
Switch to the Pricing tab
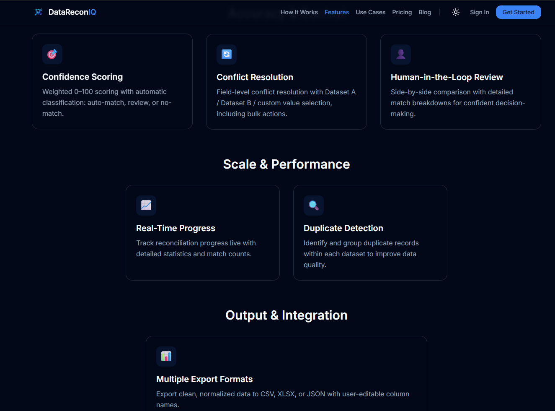pos(402,12)
